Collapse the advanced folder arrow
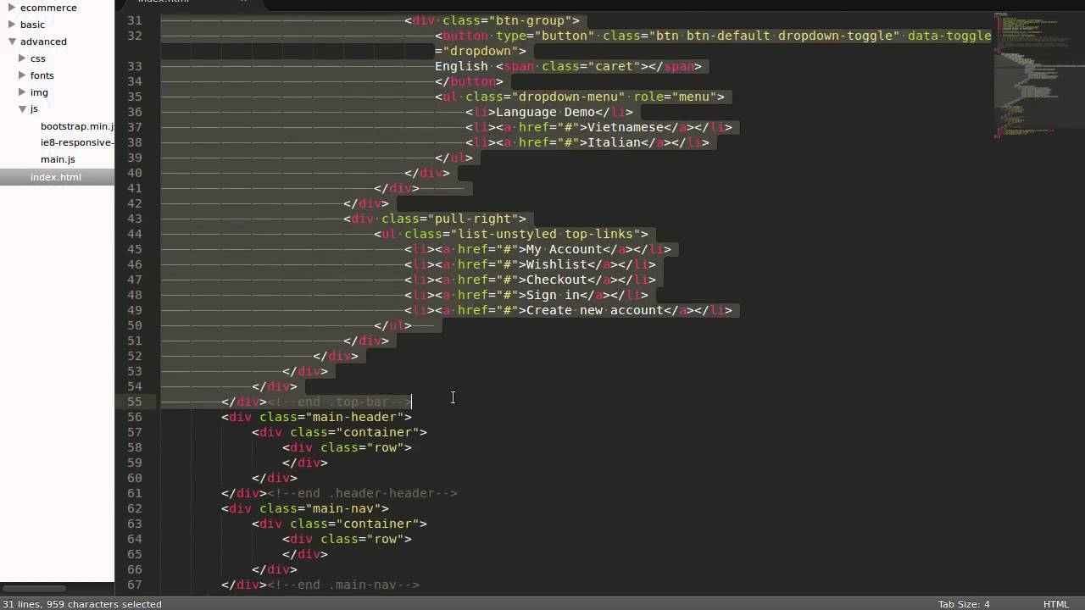1085x610 pixels. 12,42
